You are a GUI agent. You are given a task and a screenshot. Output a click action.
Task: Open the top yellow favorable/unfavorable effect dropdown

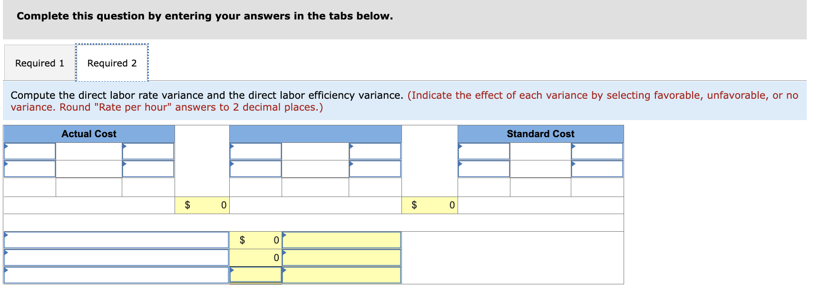click(x=342, y=240)
